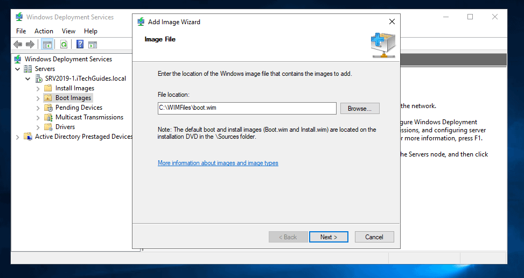
Task: Expand the Multicast Transmissions node
Action: tap(38, 117)
